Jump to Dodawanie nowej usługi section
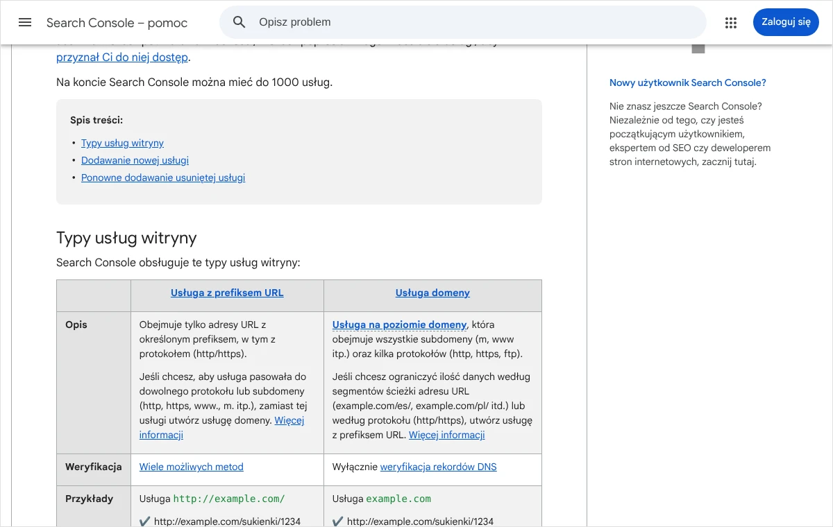Image resolution: width=833 pixels, height=527 pixels. [135, 160]
